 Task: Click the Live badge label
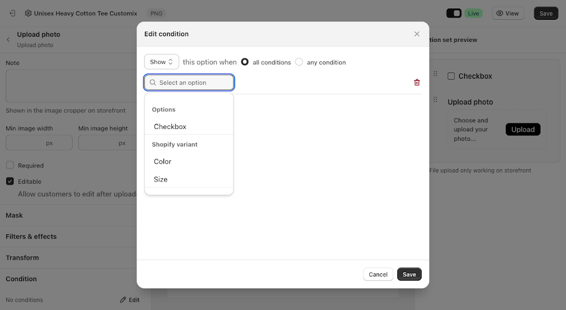(474, 14)
